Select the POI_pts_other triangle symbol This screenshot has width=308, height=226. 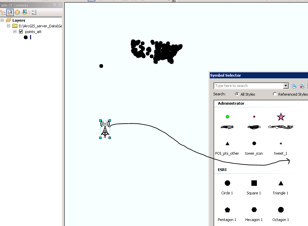[227, 143]
